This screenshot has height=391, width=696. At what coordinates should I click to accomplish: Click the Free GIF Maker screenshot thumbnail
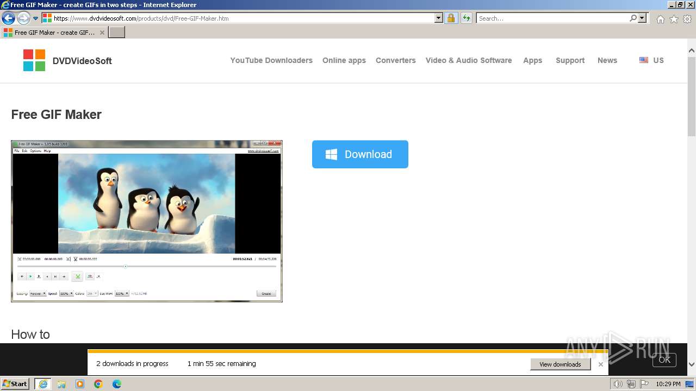147,221
